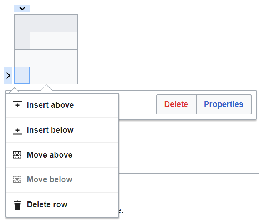259x221 pixels.
Task: Click the highlighted bottom-left table cell
Action: [22, 75]
